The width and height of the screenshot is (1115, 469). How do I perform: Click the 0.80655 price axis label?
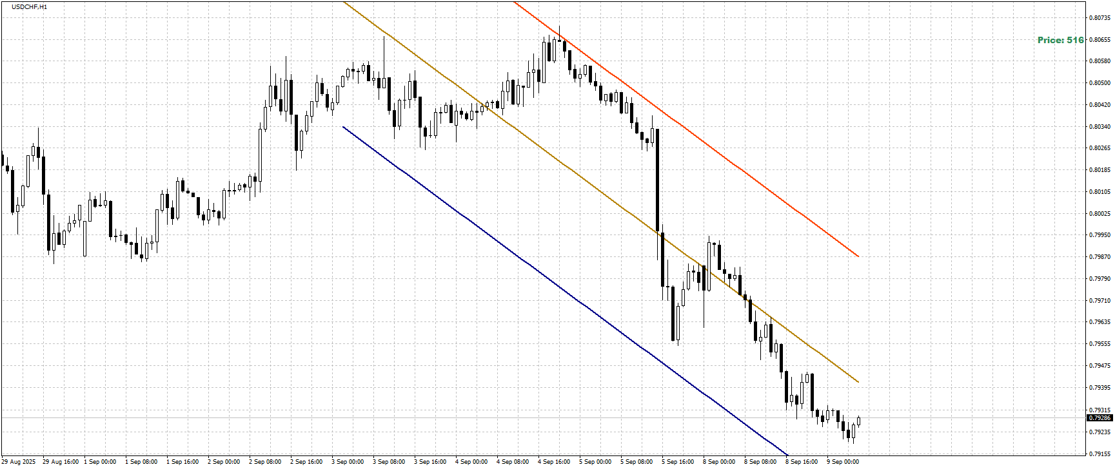tap(1100, 40)
